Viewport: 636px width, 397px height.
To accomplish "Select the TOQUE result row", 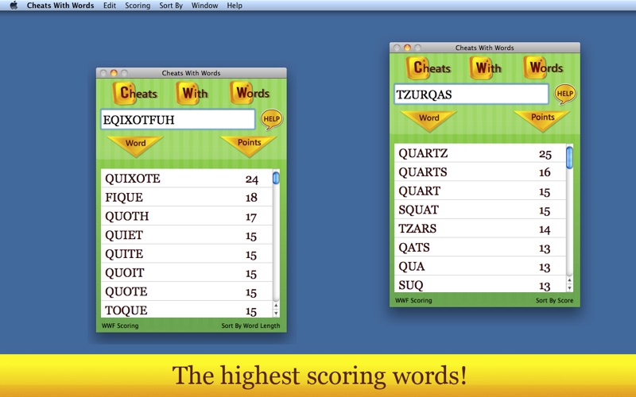I will tap(187, 310).
